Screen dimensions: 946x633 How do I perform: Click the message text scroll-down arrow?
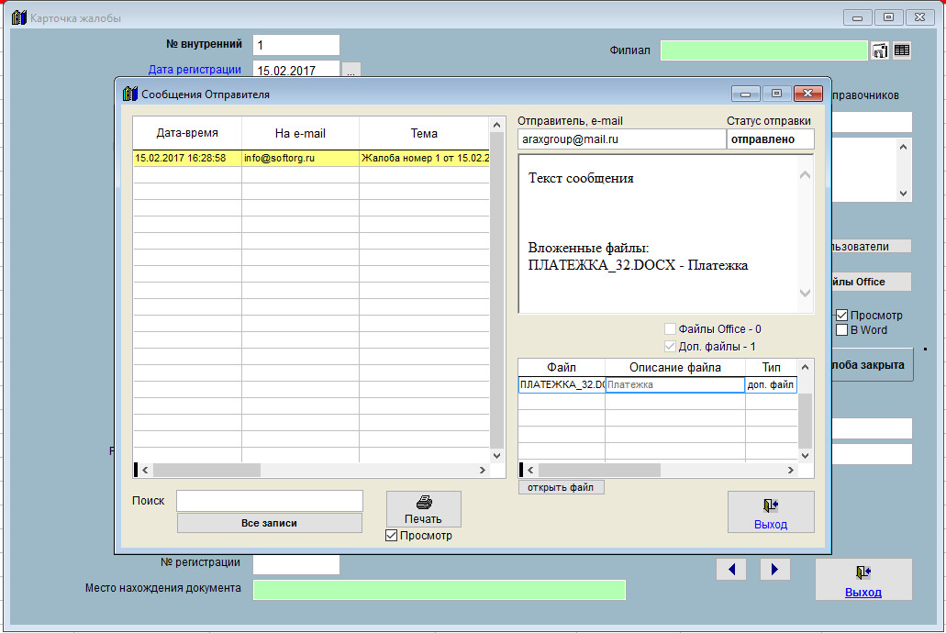click(805, 294)
